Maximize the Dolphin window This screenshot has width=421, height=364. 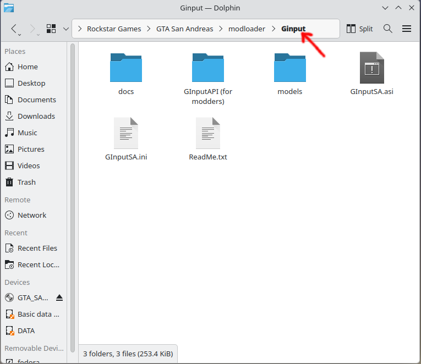point(398,8)
